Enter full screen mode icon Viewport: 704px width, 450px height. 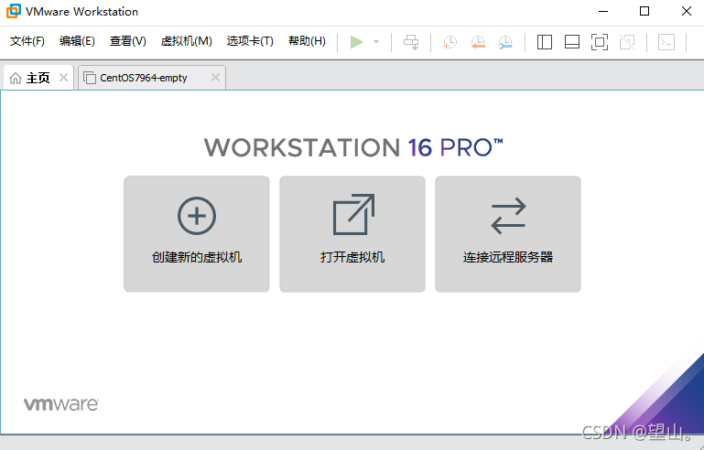(600, 42)
